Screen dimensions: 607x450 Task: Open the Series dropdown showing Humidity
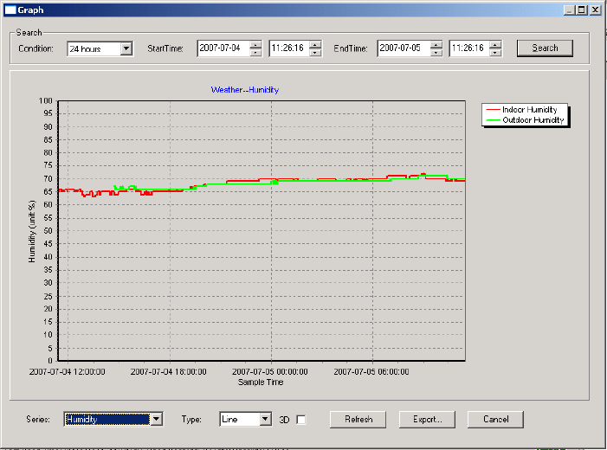157,419
